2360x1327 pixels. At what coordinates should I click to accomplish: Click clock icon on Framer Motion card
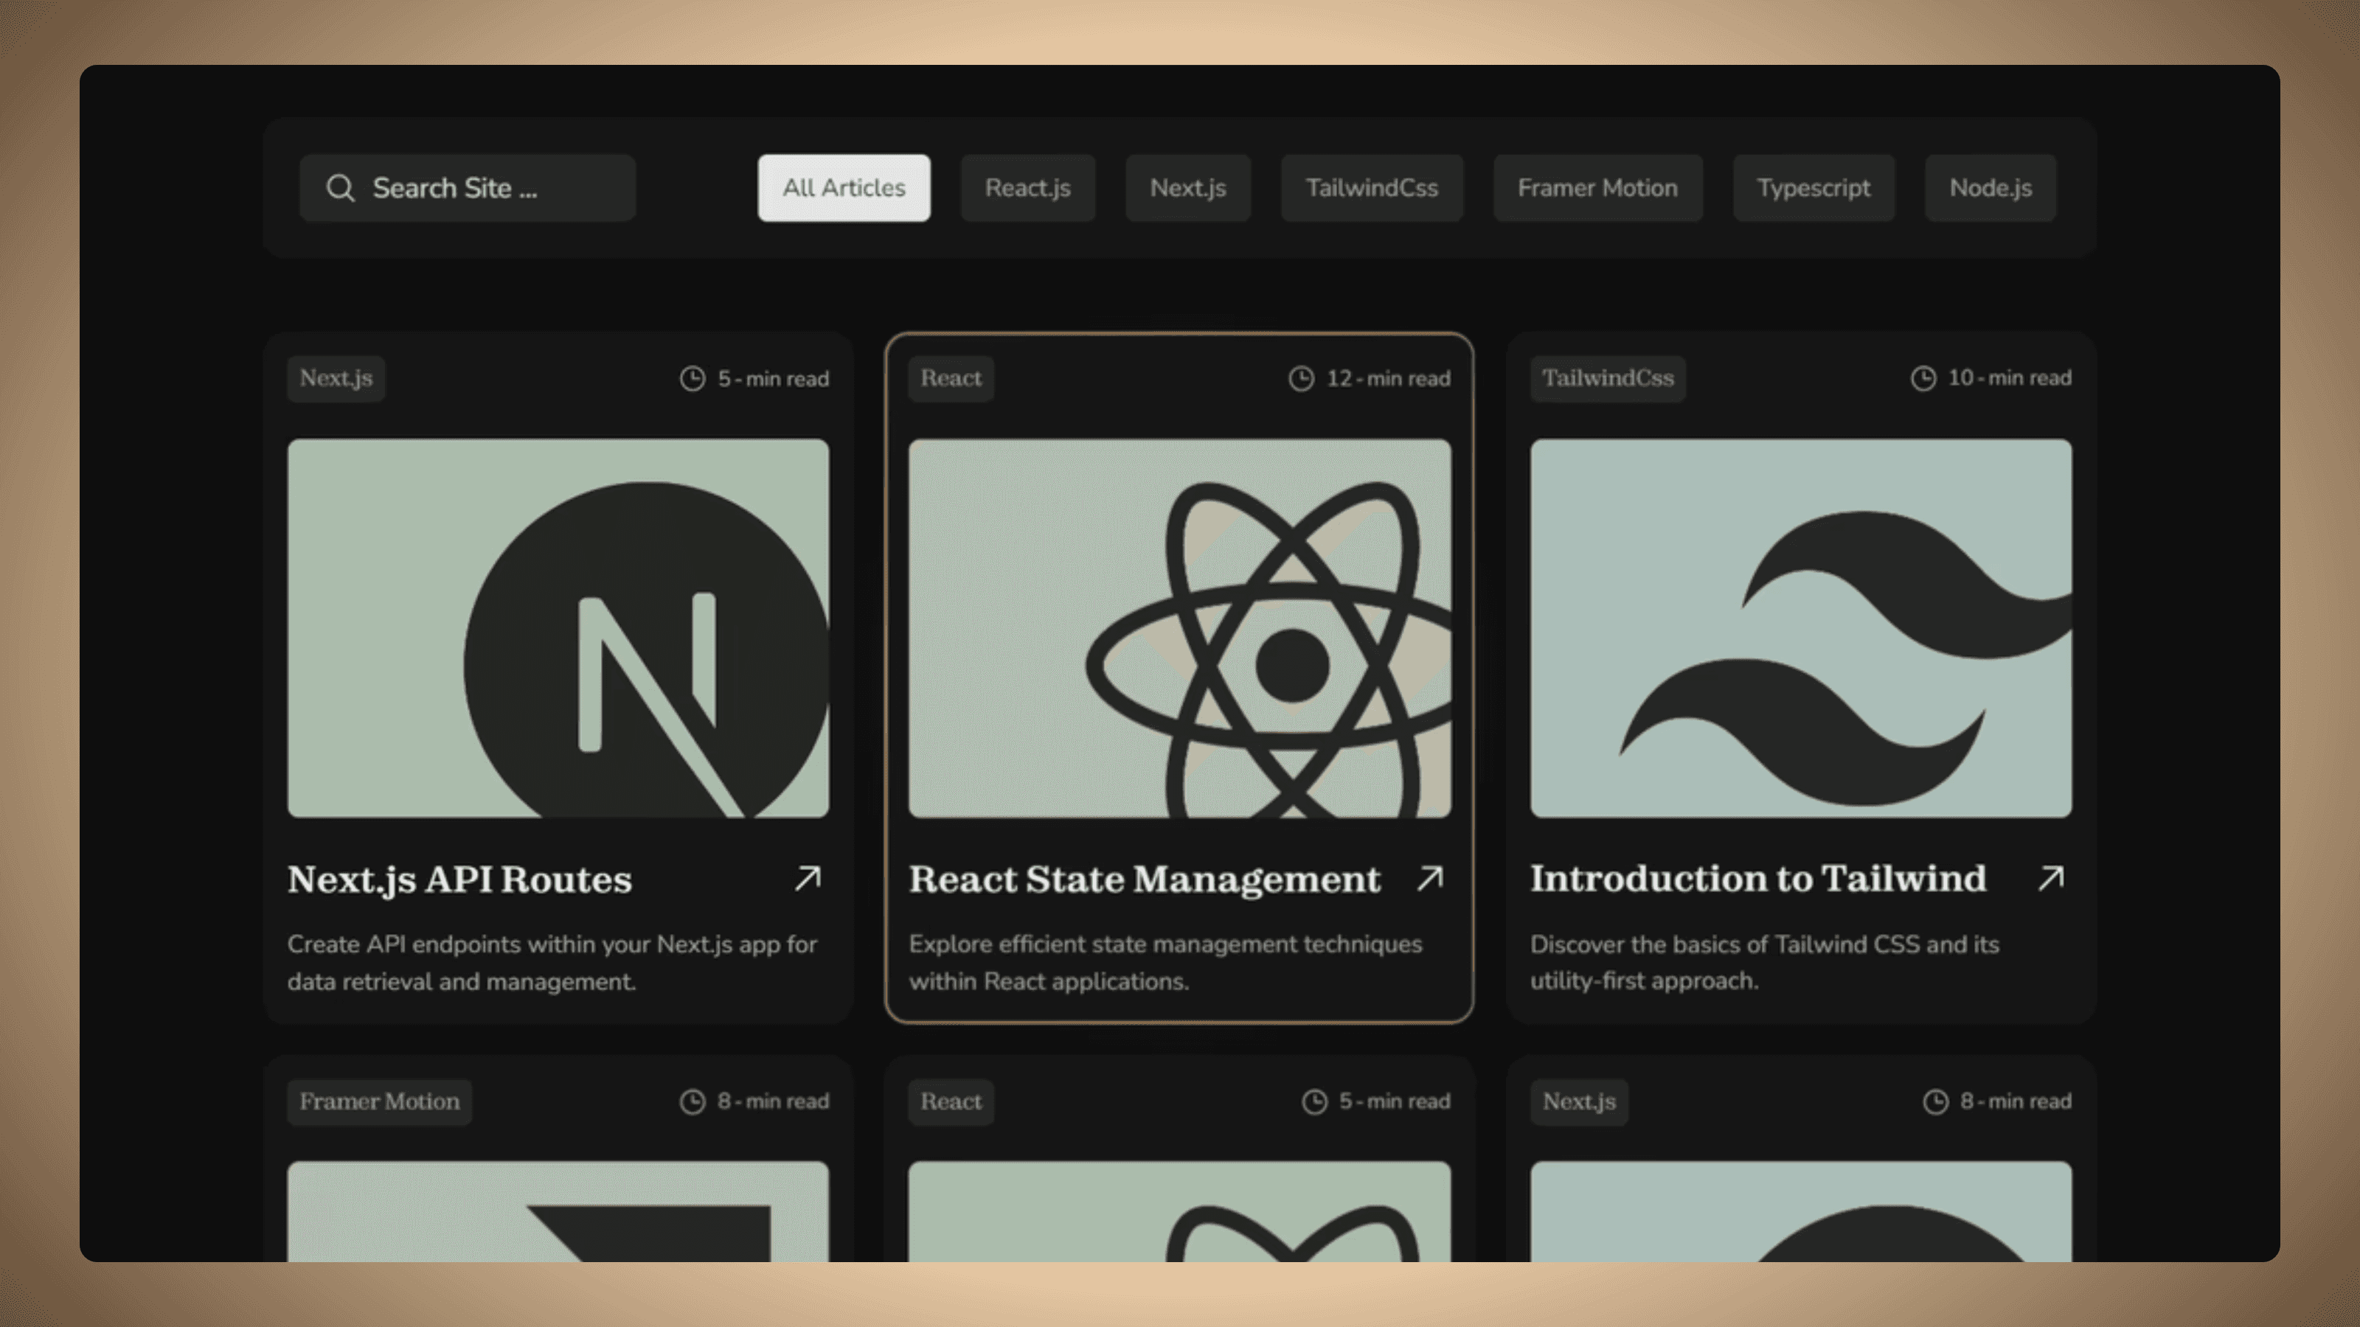point(693,1101)
